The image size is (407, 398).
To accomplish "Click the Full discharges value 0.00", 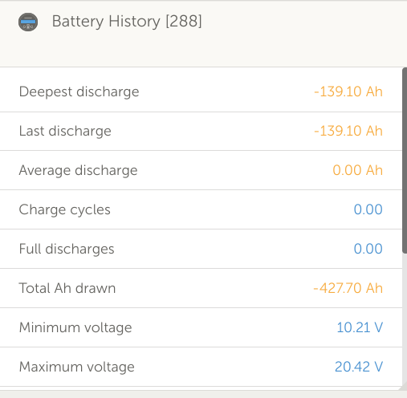I will tap(368, 249).
